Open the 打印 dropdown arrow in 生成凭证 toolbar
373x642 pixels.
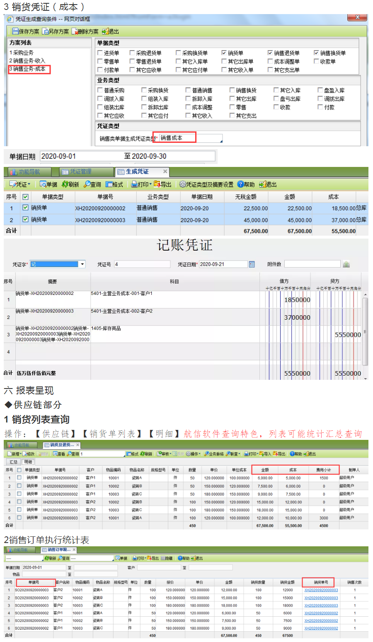150,184
